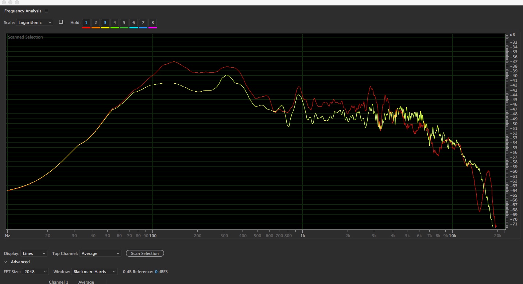Click the -40 dB scale label
This screenshot has height=284, width=523.
[514, 76]
